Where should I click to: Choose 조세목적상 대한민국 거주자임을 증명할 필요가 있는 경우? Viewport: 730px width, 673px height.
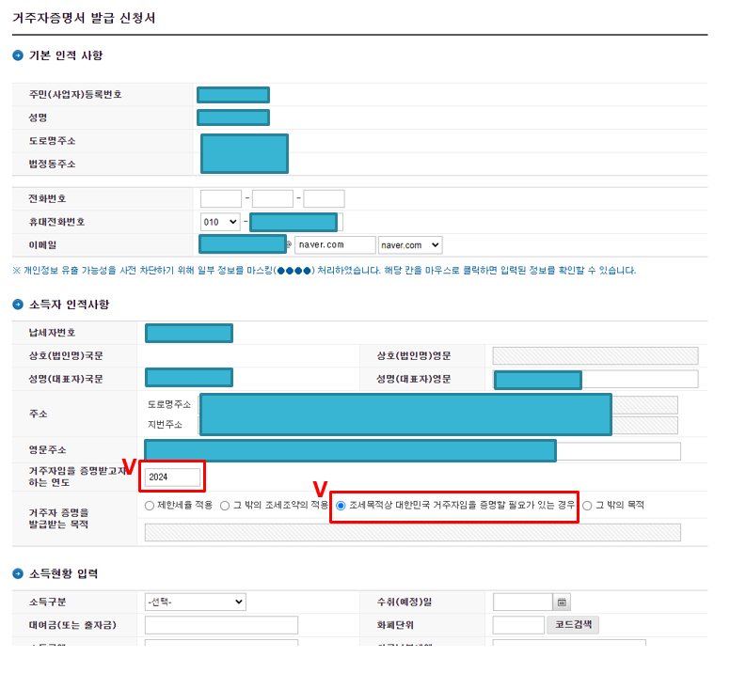click(x=341, y=506)
